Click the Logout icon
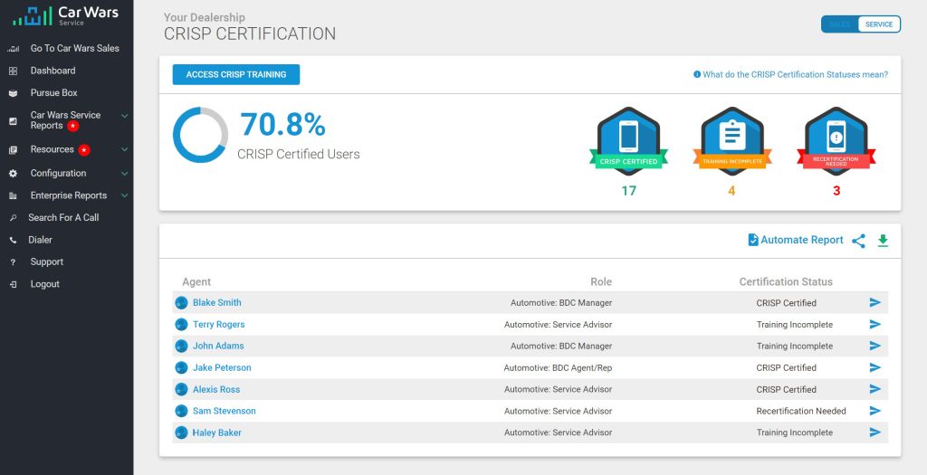Image resolution: width=927 pixels, height=475 pixels. 13,285
